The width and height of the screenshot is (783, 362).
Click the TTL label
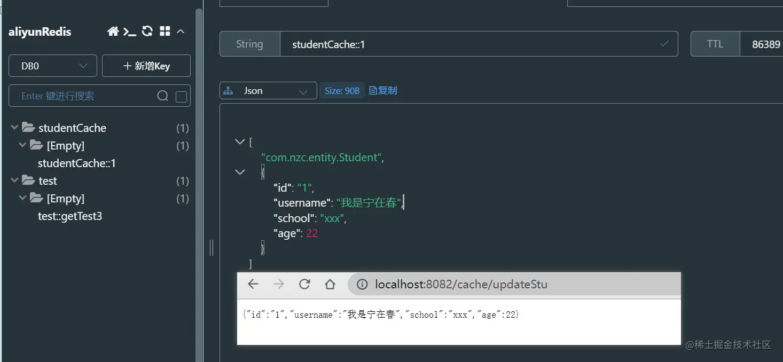pos(715,44)
